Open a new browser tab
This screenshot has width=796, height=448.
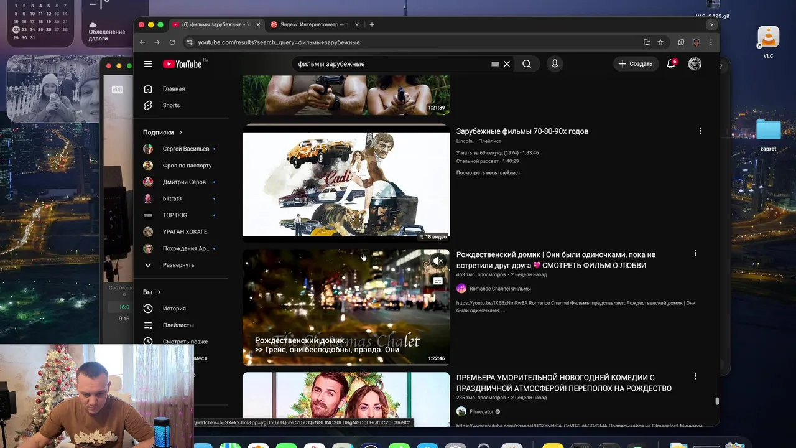tap(372, 25)
